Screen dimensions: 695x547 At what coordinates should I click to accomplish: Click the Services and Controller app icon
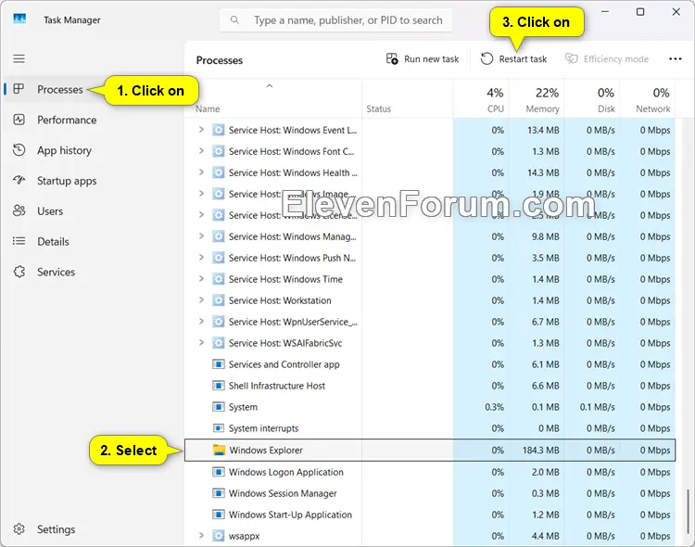coord(218,364)
